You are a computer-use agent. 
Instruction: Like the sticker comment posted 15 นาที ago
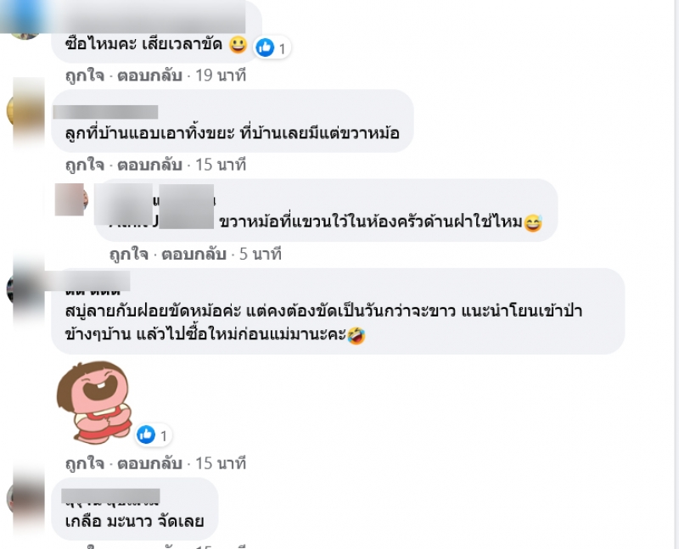85,463
